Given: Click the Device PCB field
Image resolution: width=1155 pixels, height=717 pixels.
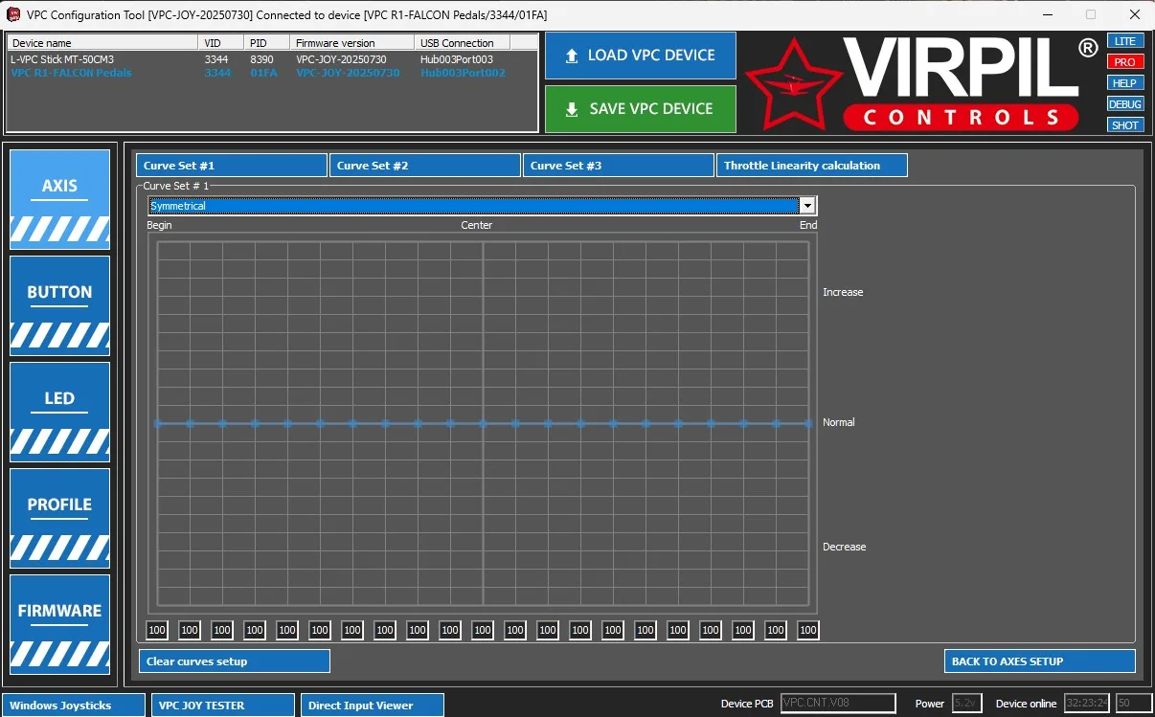Looking at the screenshot, I should 838,704.
